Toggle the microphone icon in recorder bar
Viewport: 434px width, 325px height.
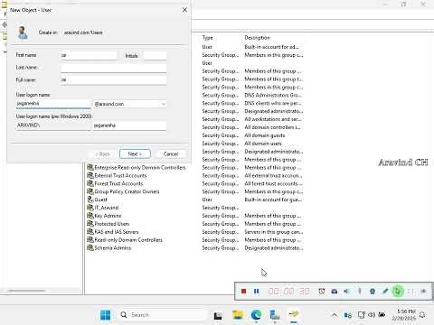tap(360, 291)
